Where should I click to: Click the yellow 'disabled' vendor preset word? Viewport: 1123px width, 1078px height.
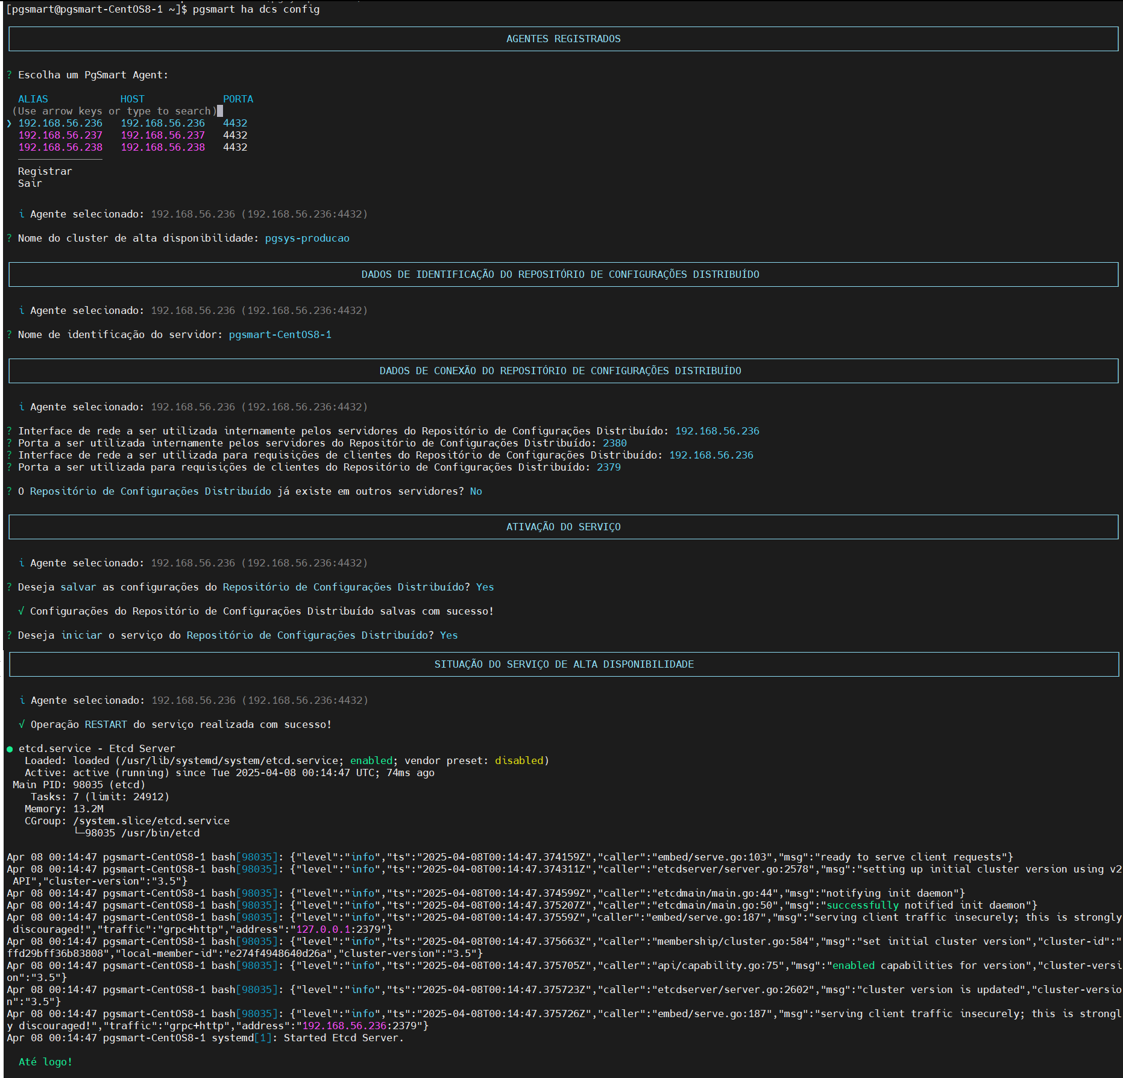coord(519,760)
